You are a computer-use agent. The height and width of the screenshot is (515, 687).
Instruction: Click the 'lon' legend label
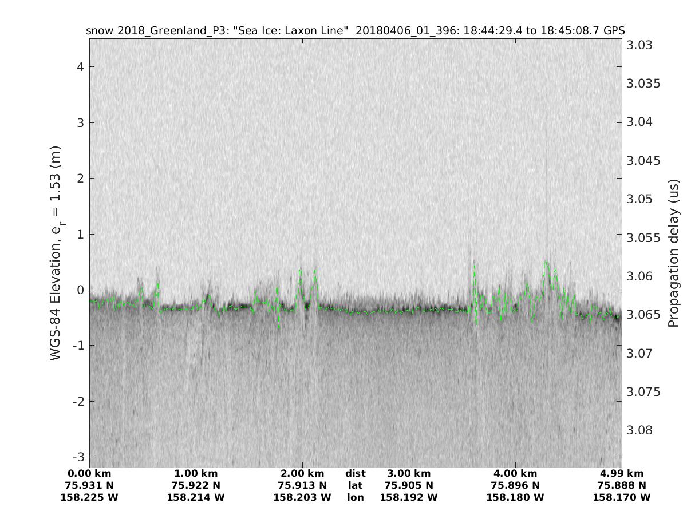pos(355,497)
